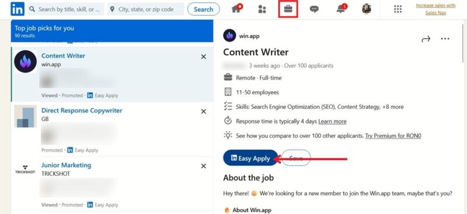
Task: Click the Remote · Full-time text
Action: tap(259, 78)
